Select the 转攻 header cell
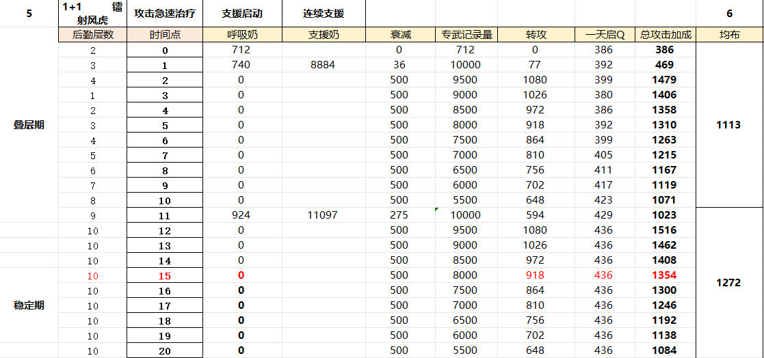Viewport: 764px width, 358px height. (x=534, y=35)
